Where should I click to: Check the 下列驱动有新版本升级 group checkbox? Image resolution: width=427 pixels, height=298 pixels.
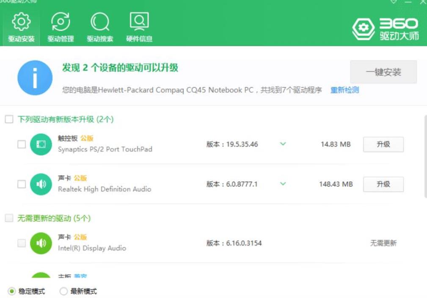click(9, 119)
